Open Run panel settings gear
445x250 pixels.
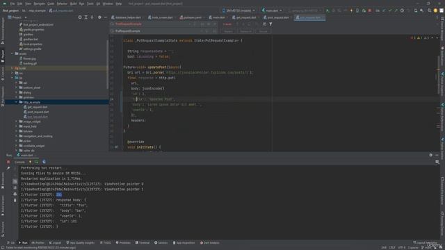tap(431, 155)
